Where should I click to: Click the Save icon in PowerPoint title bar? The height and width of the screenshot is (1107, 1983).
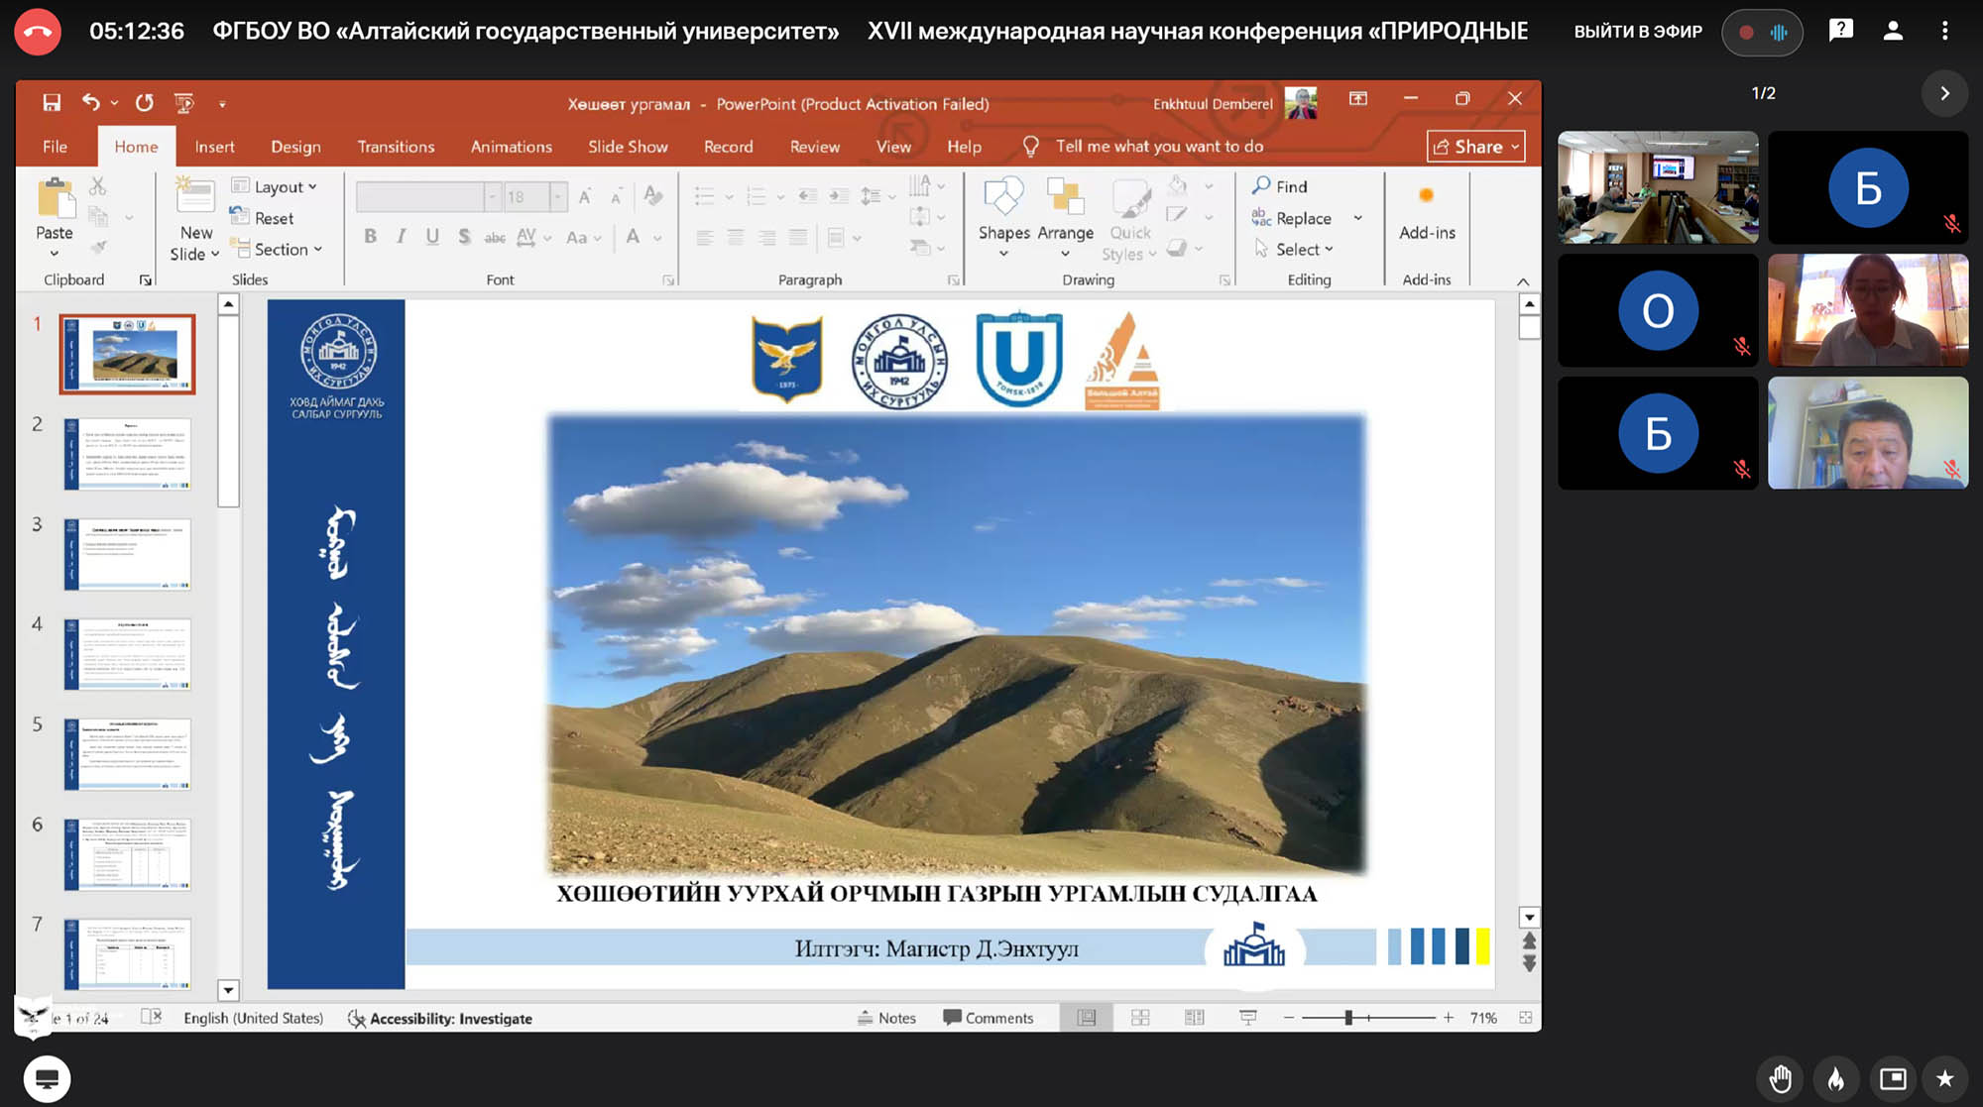click(x=52, y=102)
